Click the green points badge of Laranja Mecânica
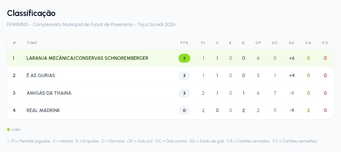Image resolution: width=341 pixels, height=152 pixels. [x=184, y=58]
